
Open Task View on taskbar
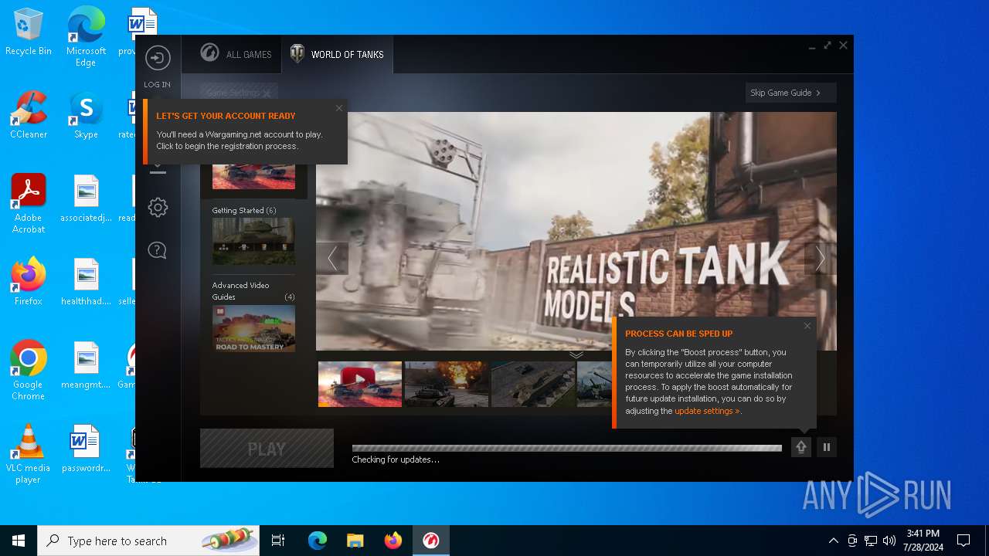[x=278, y=541]
